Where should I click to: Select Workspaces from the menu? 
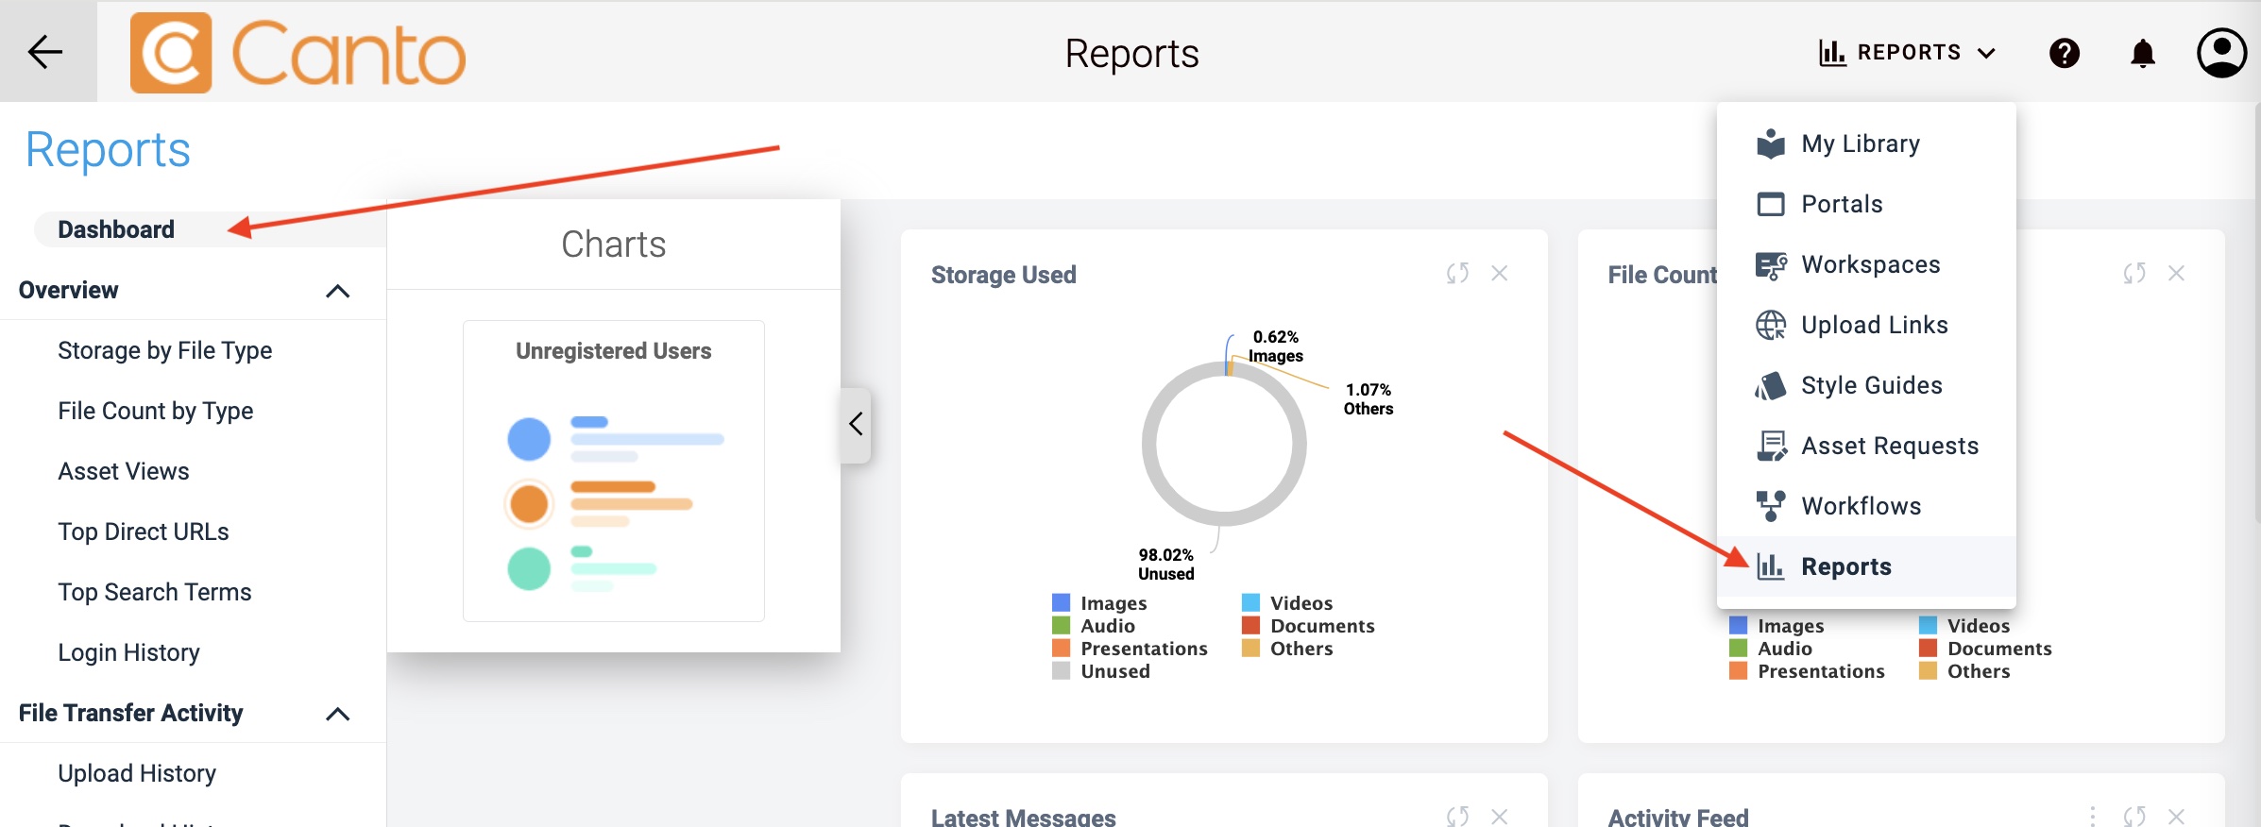pyautogui.click(x=1866, y=264)
